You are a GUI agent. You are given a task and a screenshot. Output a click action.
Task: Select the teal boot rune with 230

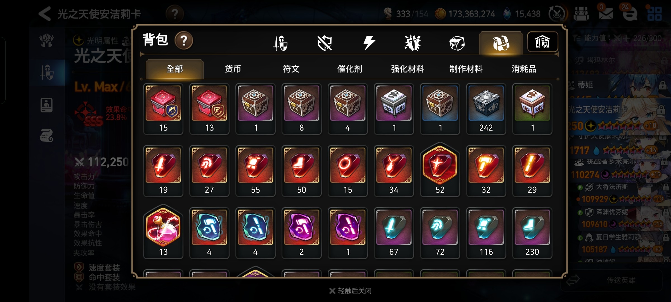tap(532, 233)
